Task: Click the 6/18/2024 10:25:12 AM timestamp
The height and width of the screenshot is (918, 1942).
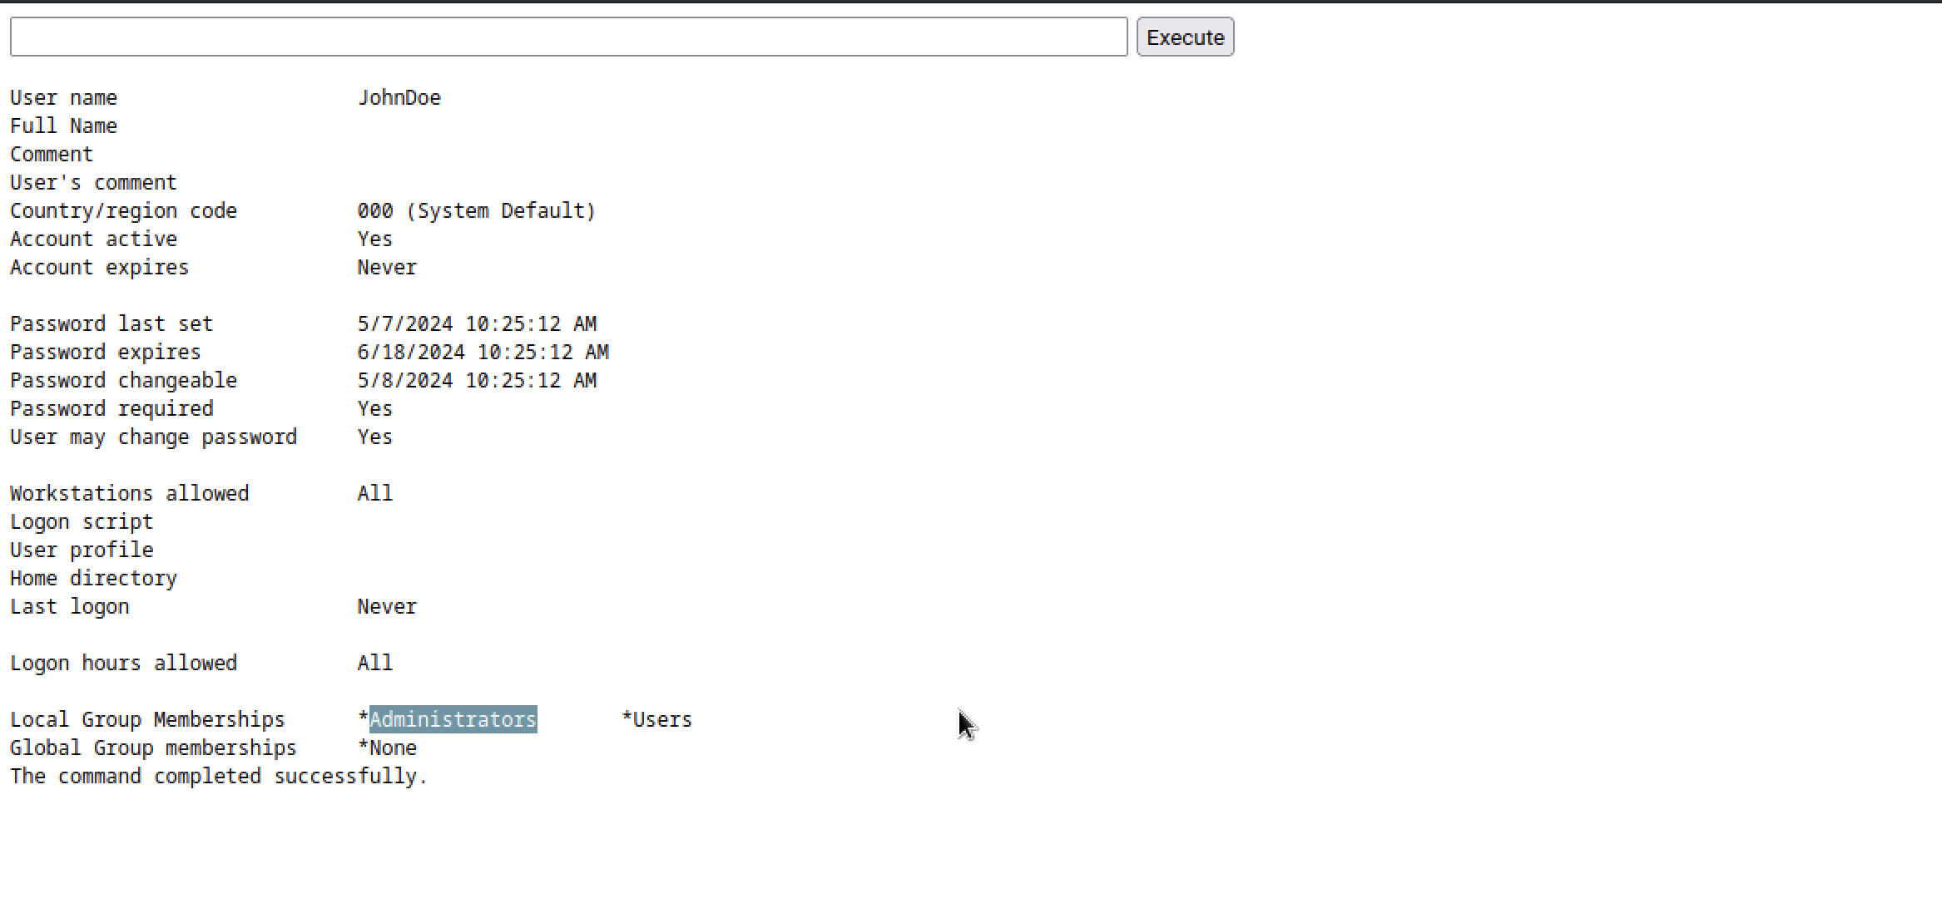Action: 483,352
